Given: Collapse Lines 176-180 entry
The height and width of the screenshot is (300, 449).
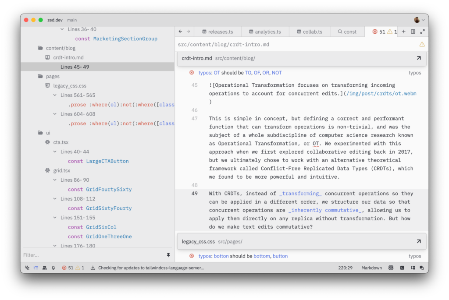Looking at the screenshot, I should coord(55,246).
